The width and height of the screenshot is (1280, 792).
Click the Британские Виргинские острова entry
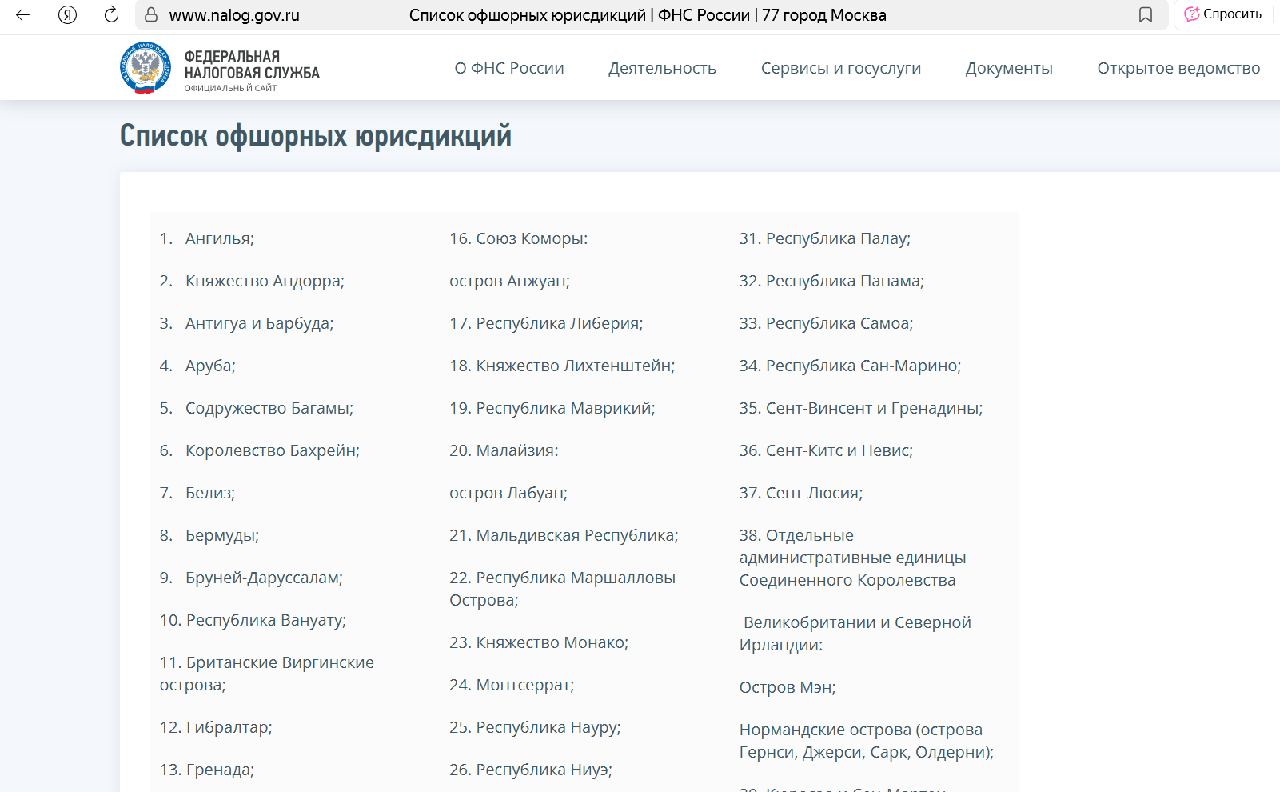point(266,673)
